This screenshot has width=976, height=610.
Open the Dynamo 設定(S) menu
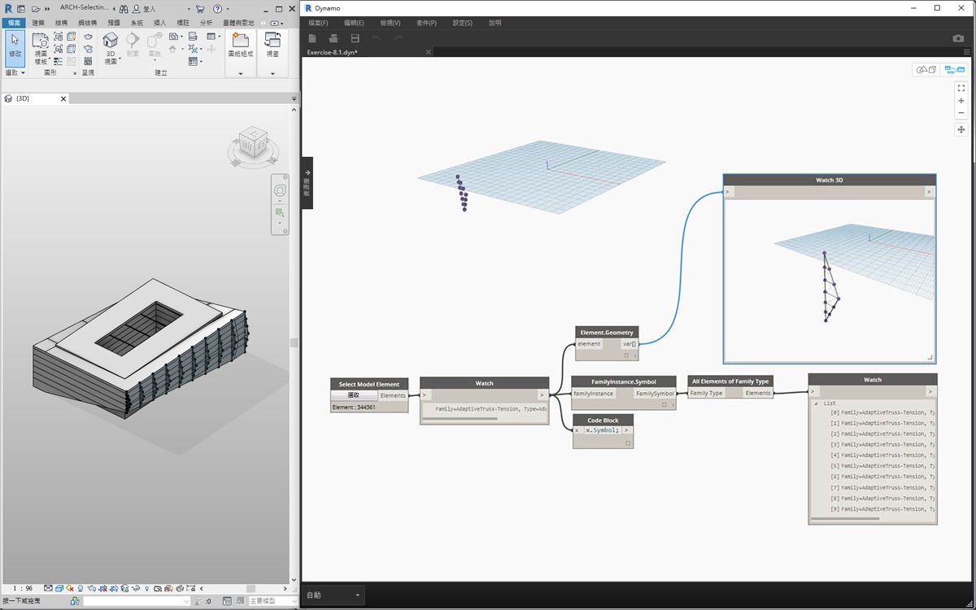(x=461, y=23)
